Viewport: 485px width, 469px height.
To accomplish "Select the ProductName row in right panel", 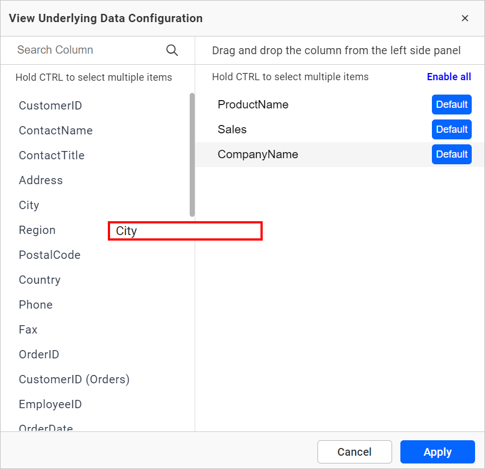I will pyautogui.click(x=253, y=105).
